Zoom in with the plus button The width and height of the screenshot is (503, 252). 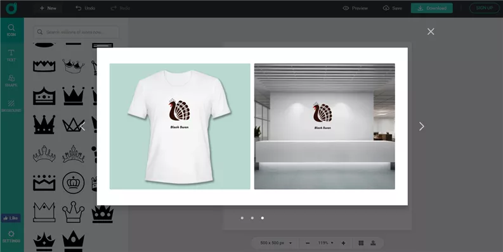(x=343, y=243)
